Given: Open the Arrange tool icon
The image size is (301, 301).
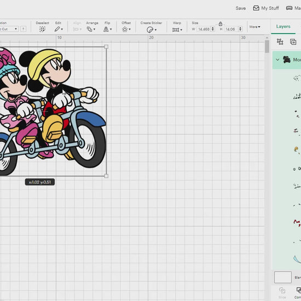Looking at the screenshot, I should tap(89, 29).
